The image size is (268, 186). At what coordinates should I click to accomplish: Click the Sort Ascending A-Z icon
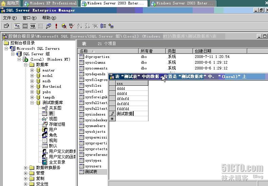click(79, 26)
